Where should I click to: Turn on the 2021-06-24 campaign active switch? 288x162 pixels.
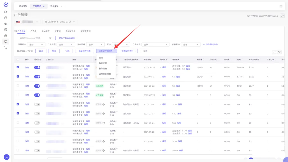(37, 123)
